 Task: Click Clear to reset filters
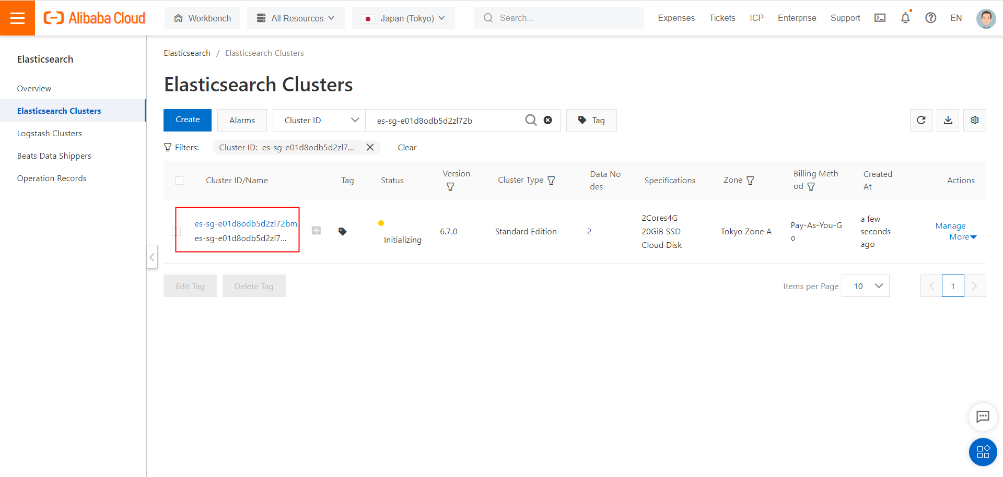[407, 147]
